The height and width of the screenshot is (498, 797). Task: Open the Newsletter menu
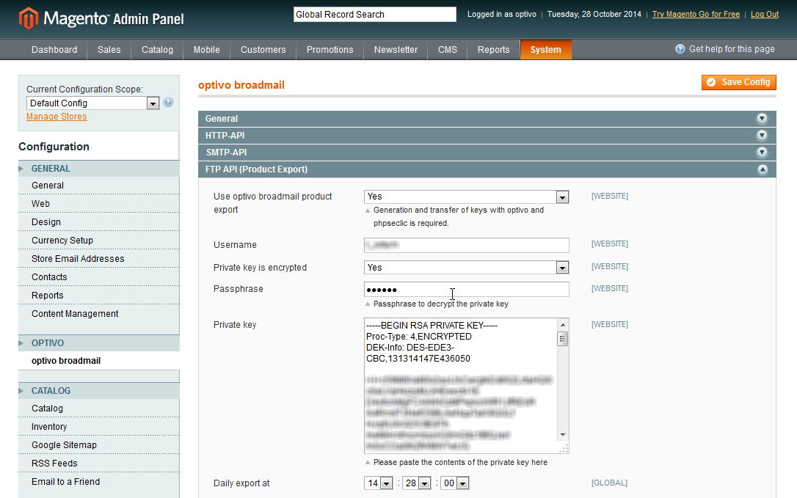tap(396, 50)
